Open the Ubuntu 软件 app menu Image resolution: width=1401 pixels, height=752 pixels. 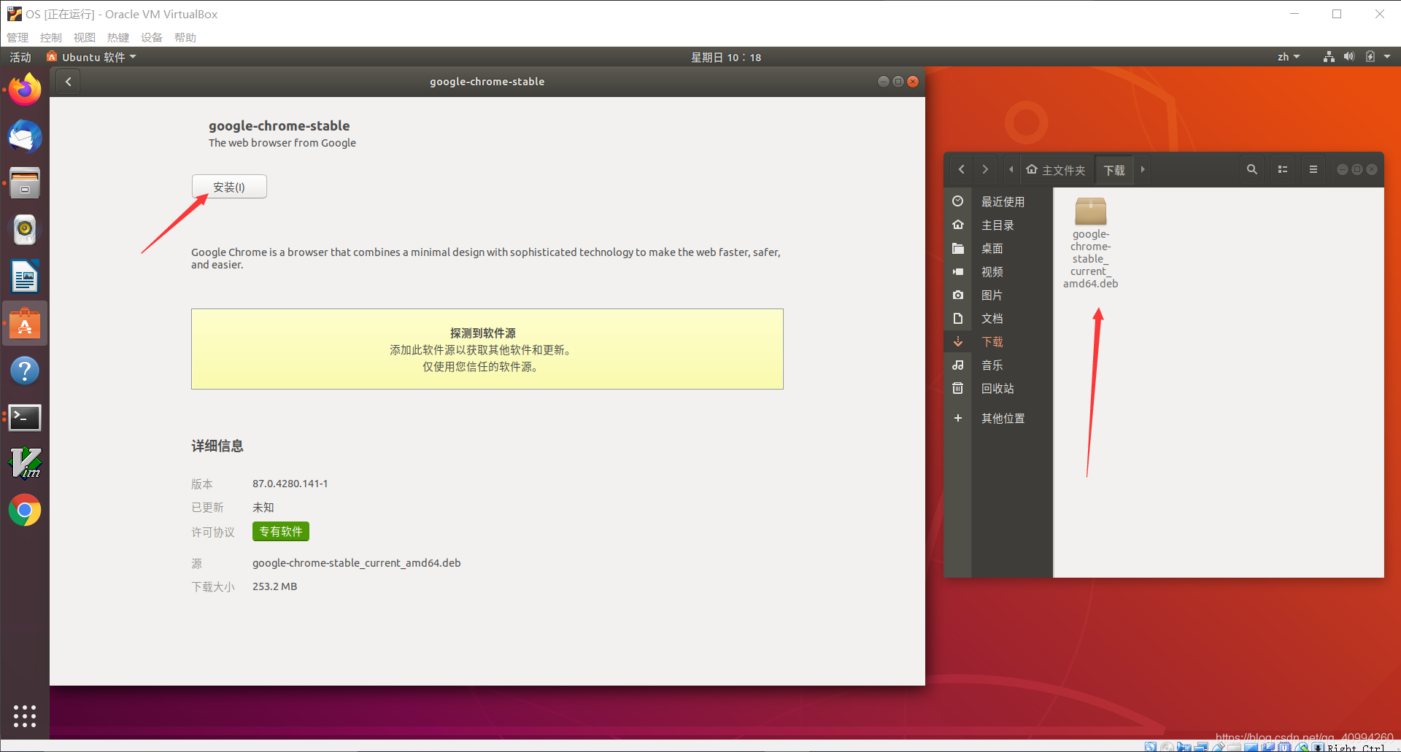[92, 57]
